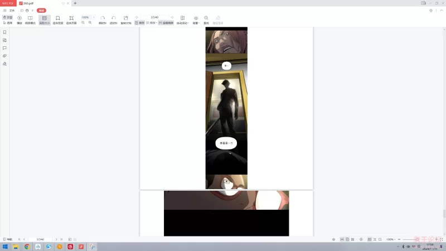Open the 100% zoom dropdown

point(94,17)
